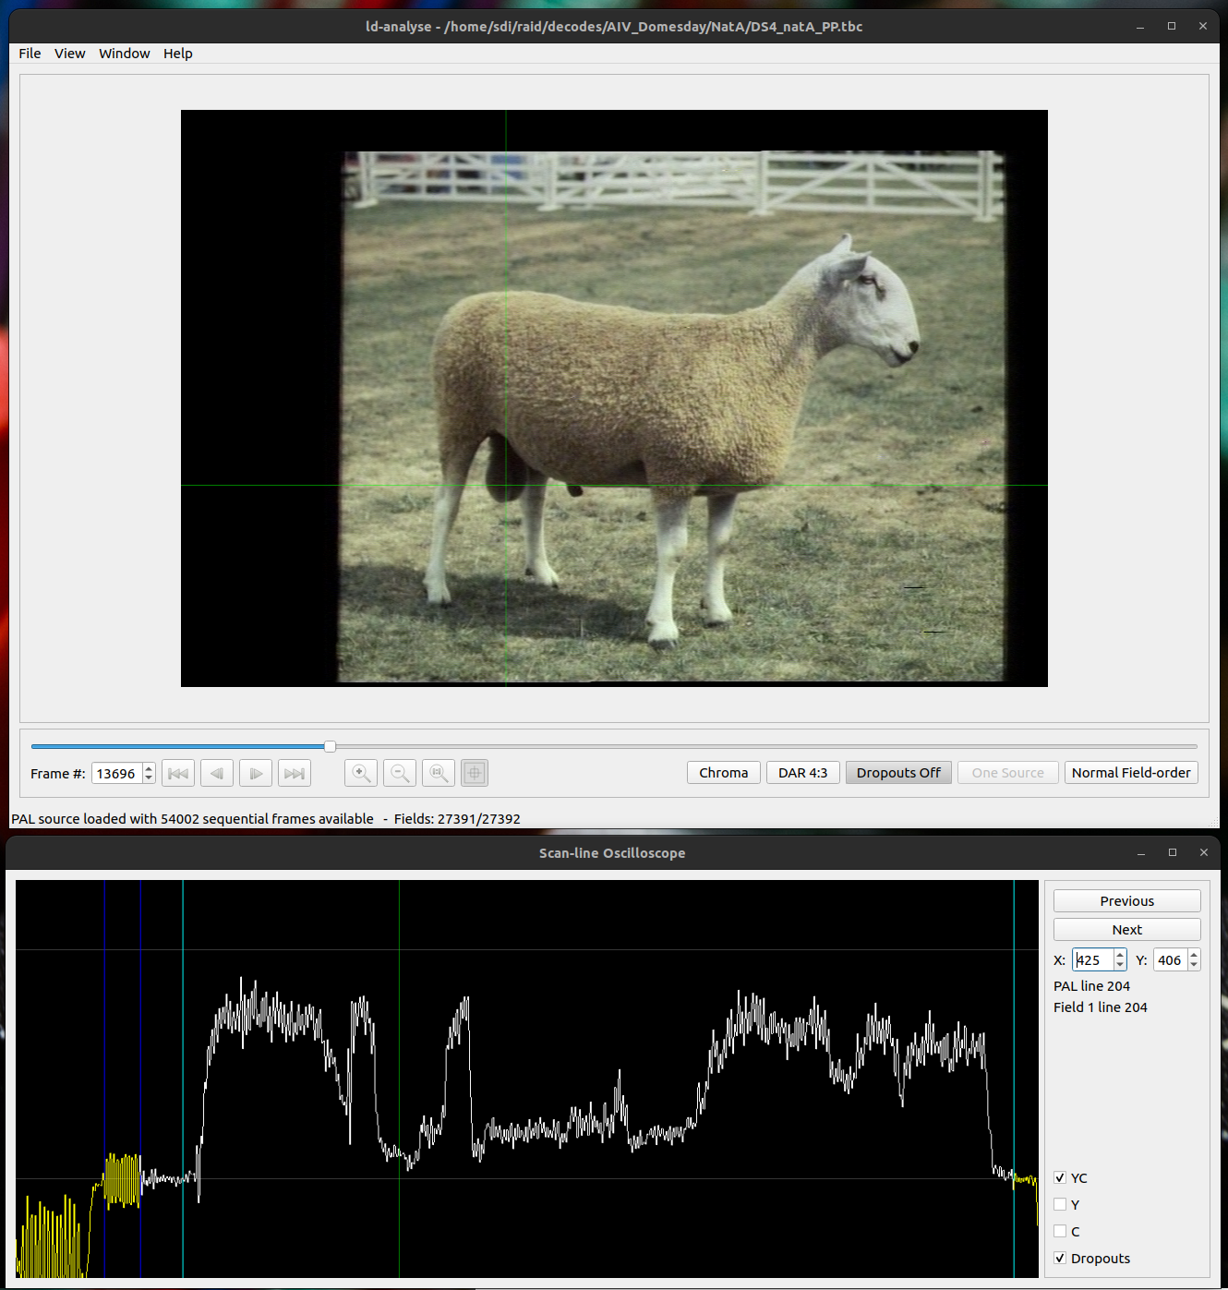Viewport: 1228px width, 1290px height.
Task: Zoom out of the video frame
Action: [400, 773]
